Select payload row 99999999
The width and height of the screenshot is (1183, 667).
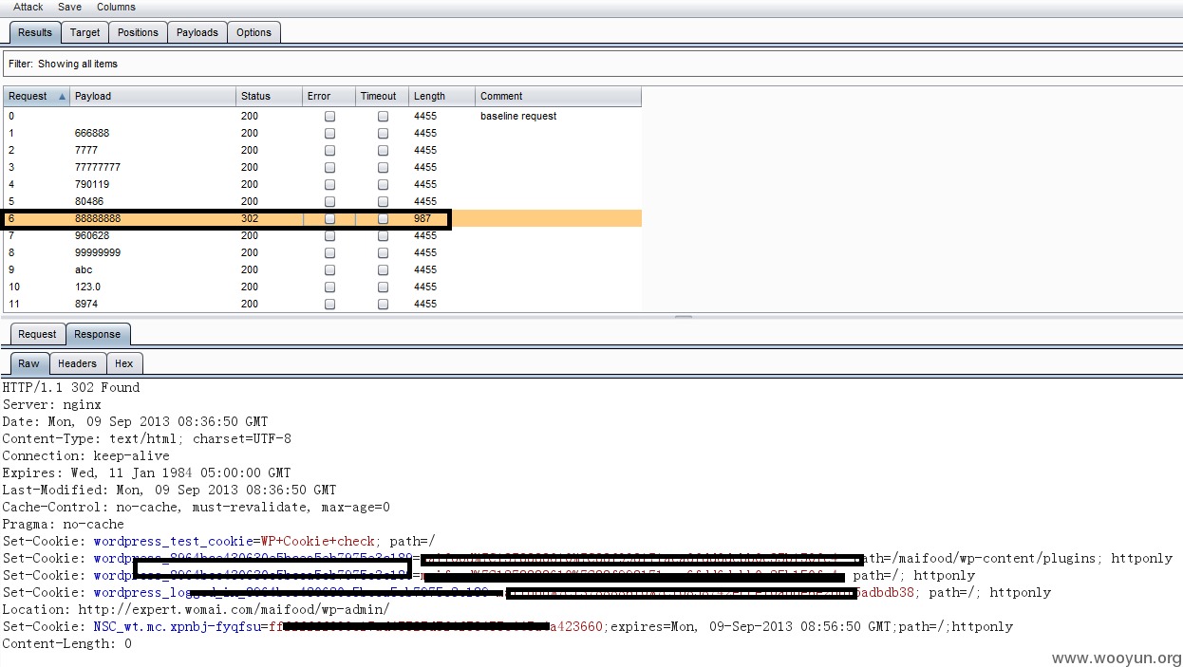click(x=323, y=252)
